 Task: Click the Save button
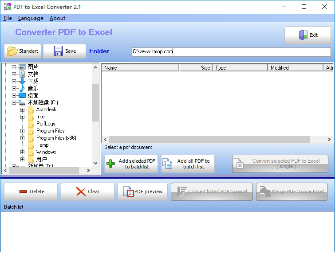pyautogui.click(x=64, y=51)
